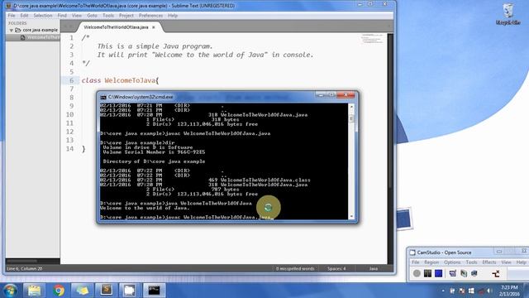This screenshot has height=298, width=529.
Task: Click the Sublime Text title bar icon
Action: click(x=9, y=6)
